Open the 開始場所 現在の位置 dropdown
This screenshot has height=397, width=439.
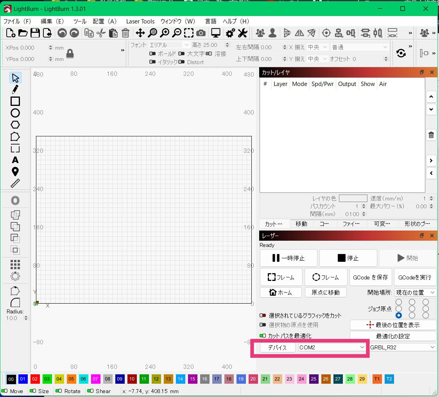415,292
